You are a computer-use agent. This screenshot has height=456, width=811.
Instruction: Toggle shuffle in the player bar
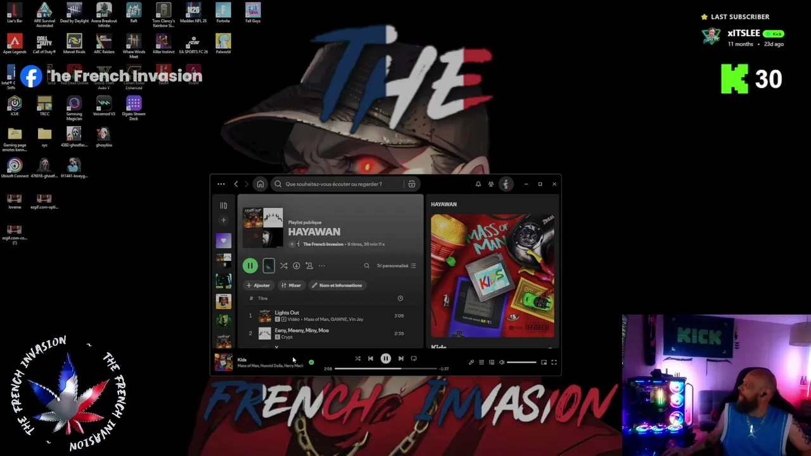[x=357, y=358]
